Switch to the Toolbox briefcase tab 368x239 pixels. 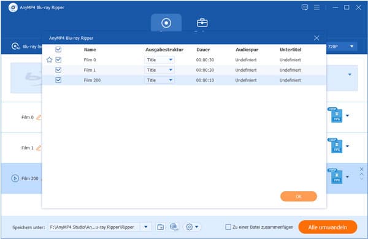(x=202, y=23)
